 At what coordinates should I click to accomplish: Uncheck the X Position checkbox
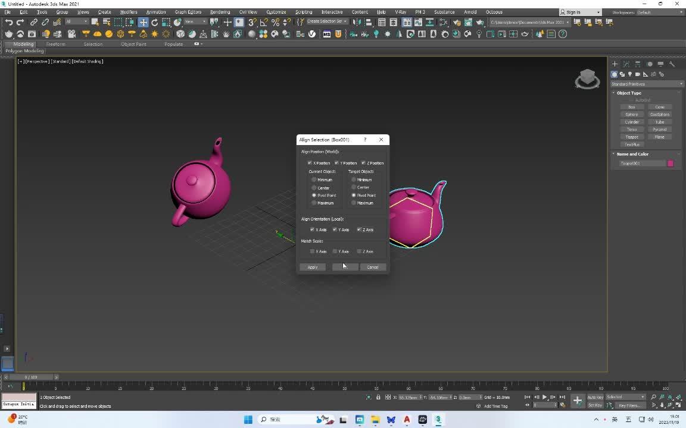pos(310,163)
